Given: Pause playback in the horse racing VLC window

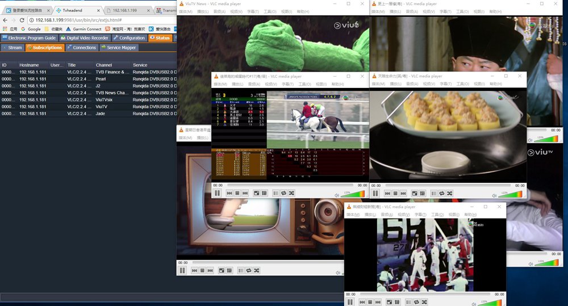Looking at the screenshot, I should pyautogui.click(x=218, y=193).
